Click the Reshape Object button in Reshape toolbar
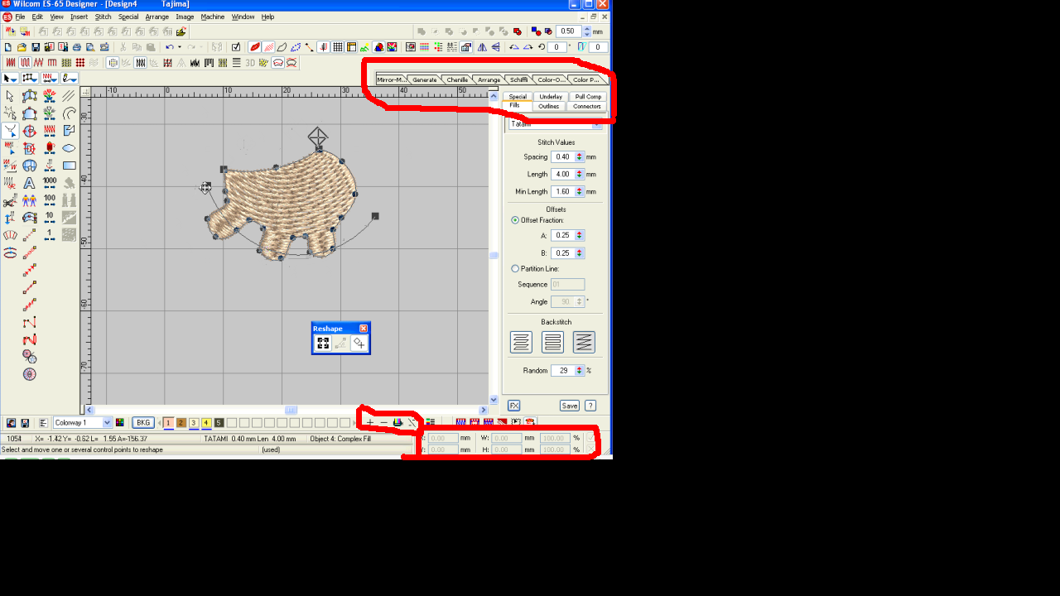Screen dimensions: 1060x596 point(323,343)
